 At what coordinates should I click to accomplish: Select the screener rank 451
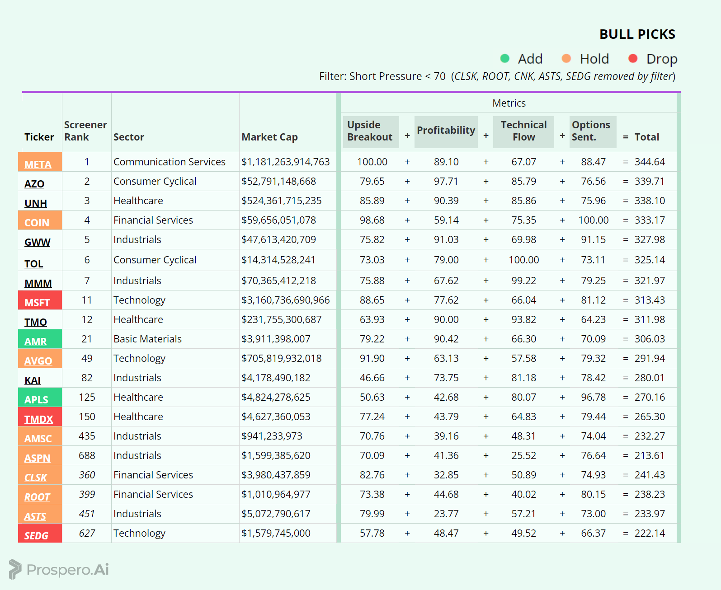[87, 514]
